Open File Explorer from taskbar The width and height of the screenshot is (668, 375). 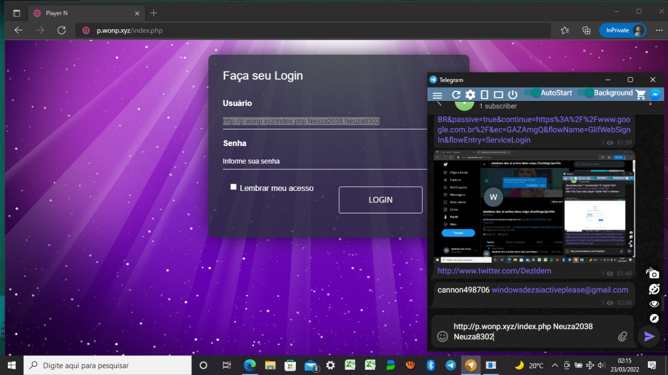pyautogui.click(x=270, y=365)
